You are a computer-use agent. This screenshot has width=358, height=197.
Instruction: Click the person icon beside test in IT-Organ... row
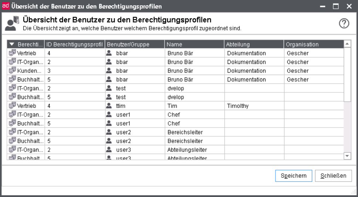109,88
